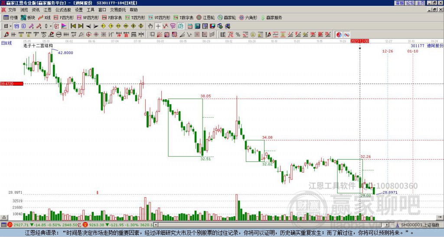Viewport: 444px width, 237px height.
Task: Open the T数字表 tool
Action: (x=183, y=17)
